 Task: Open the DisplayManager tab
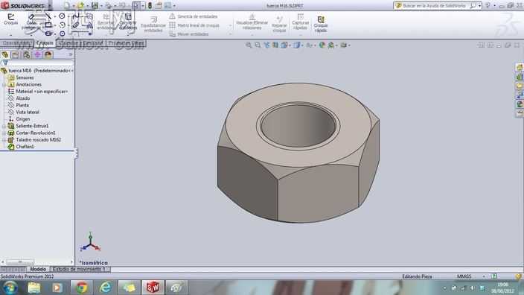coord(48,54)
